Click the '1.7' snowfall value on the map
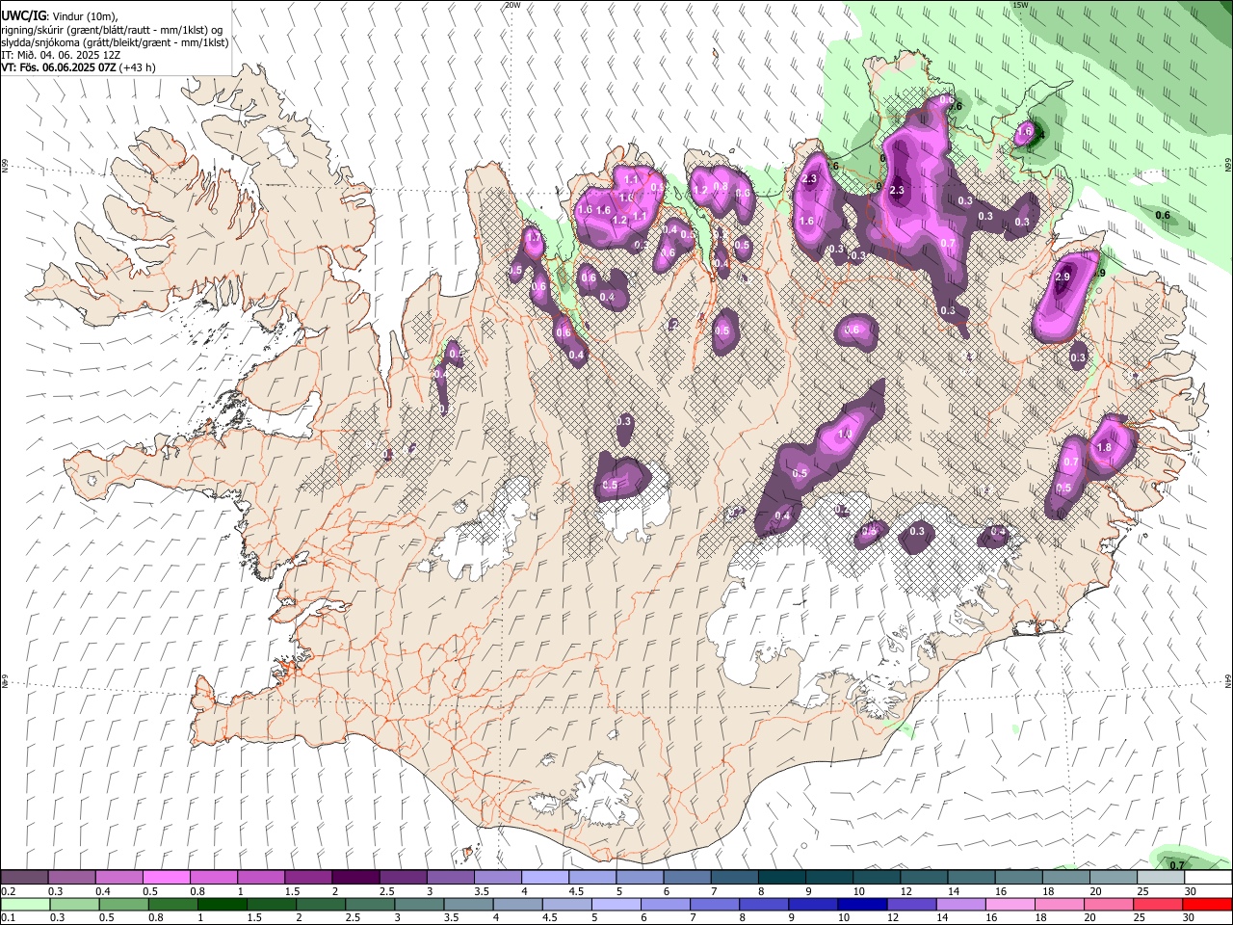The image size is (1233, 925). pos(534,237)
